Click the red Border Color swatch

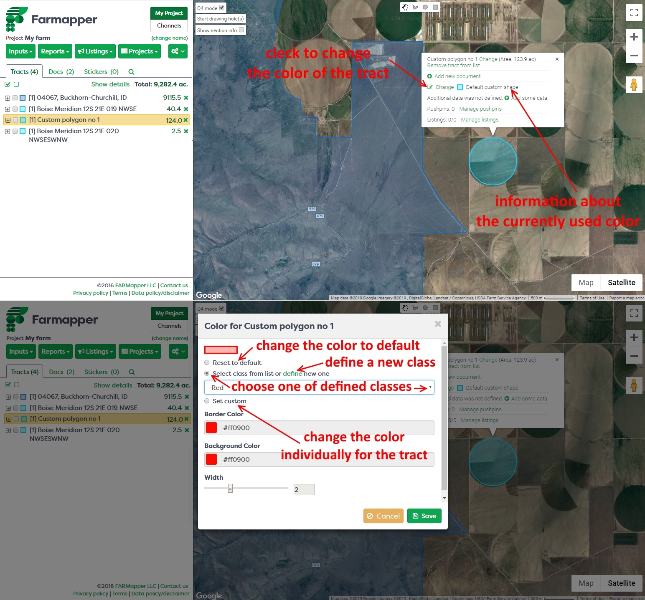coord(211,428)
